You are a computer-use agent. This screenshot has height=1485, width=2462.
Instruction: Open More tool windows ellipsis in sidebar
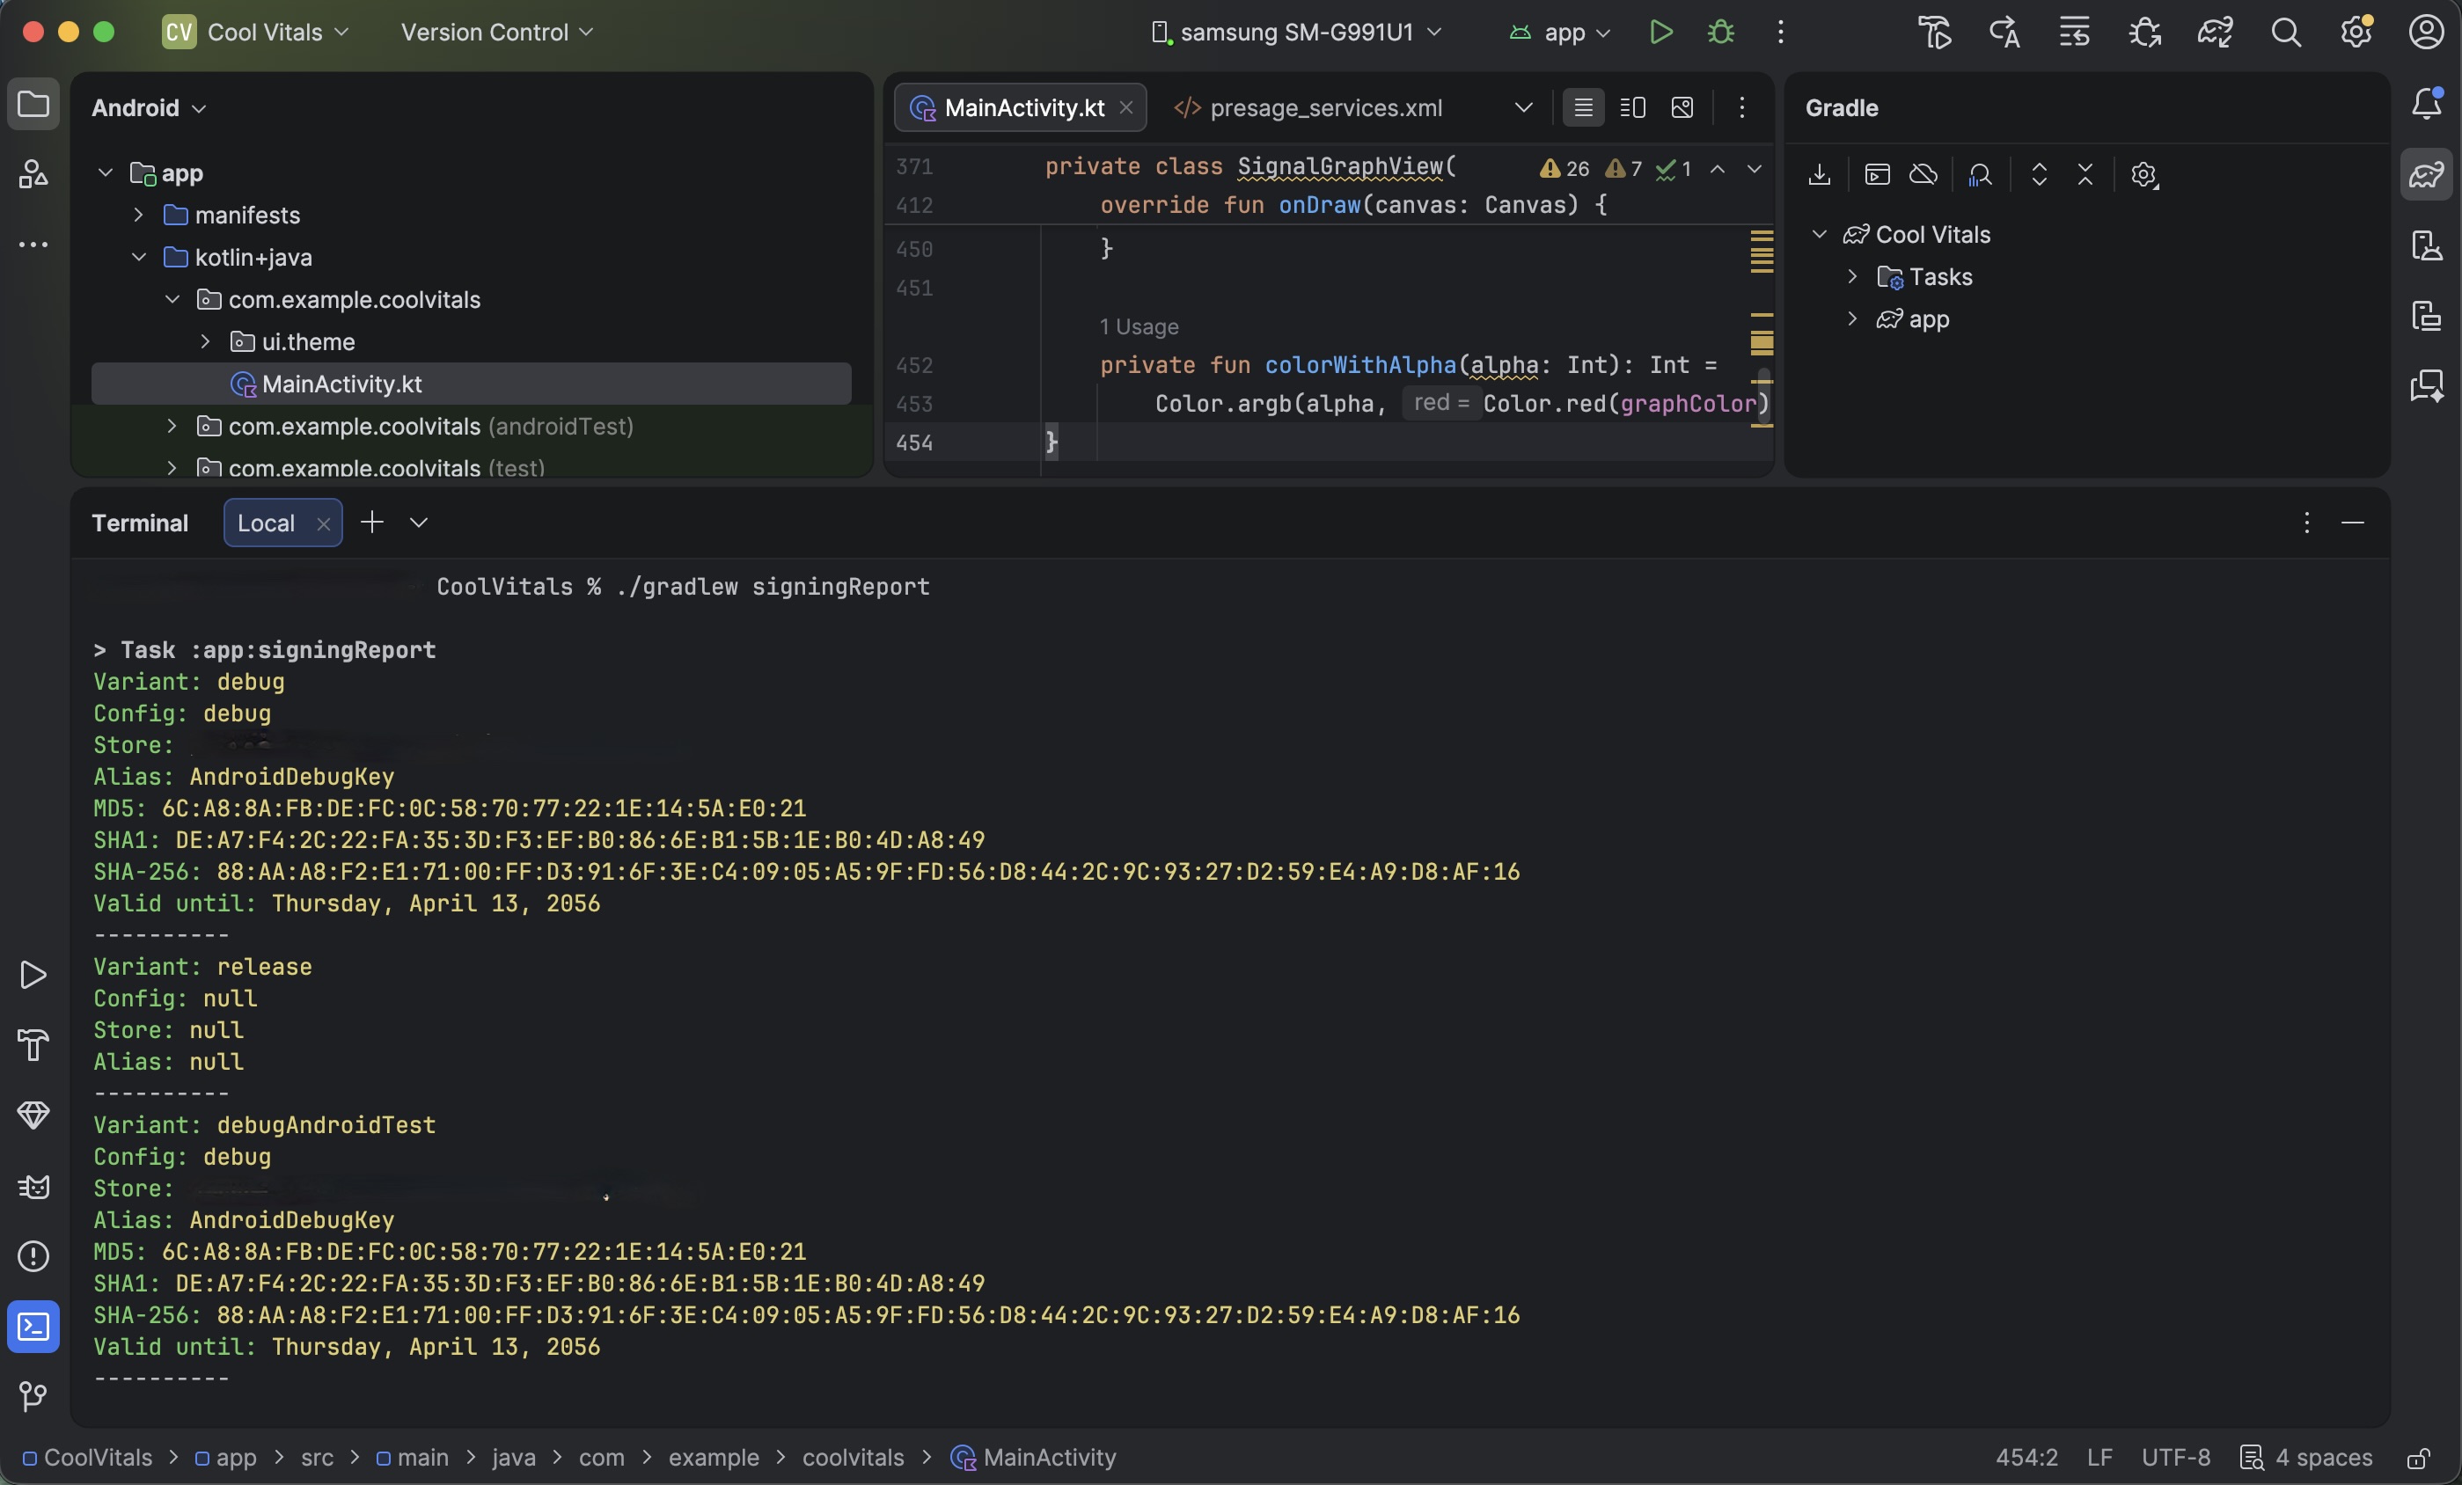click(33, 245)
